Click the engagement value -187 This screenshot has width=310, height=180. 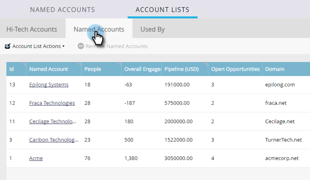tap(130, 103)
